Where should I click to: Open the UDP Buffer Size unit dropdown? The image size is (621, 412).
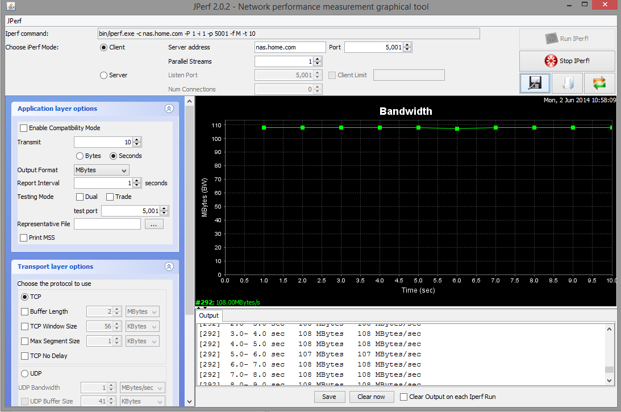point(143,401)
